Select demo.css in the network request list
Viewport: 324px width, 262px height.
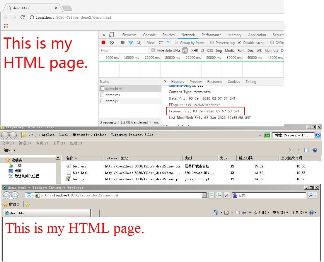pos(130,95)
